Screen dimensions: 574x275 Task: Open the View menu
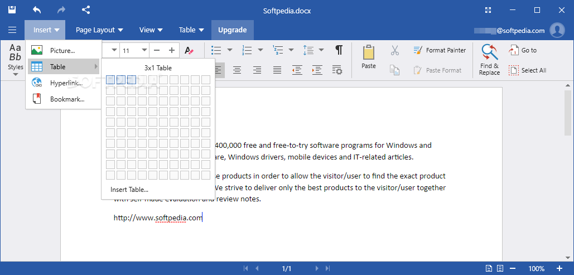[151, 30]
